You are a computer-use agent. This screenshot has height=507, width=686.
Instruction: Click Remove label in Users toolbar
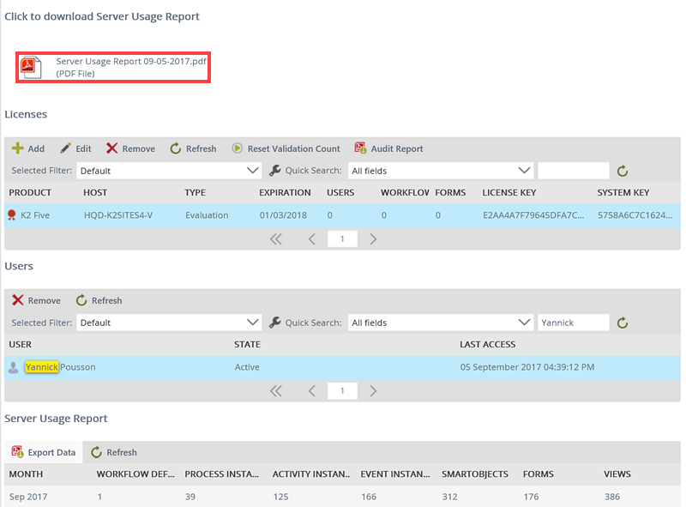pyautogui.click(x=45, y=301)
